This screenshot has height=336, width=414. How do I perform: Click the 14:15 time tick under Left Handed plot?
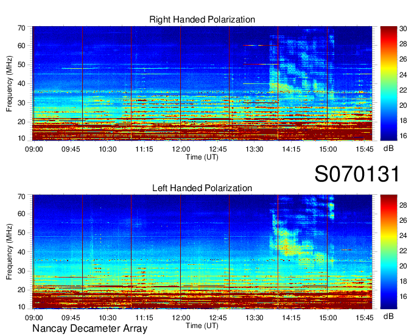[291, 318]
